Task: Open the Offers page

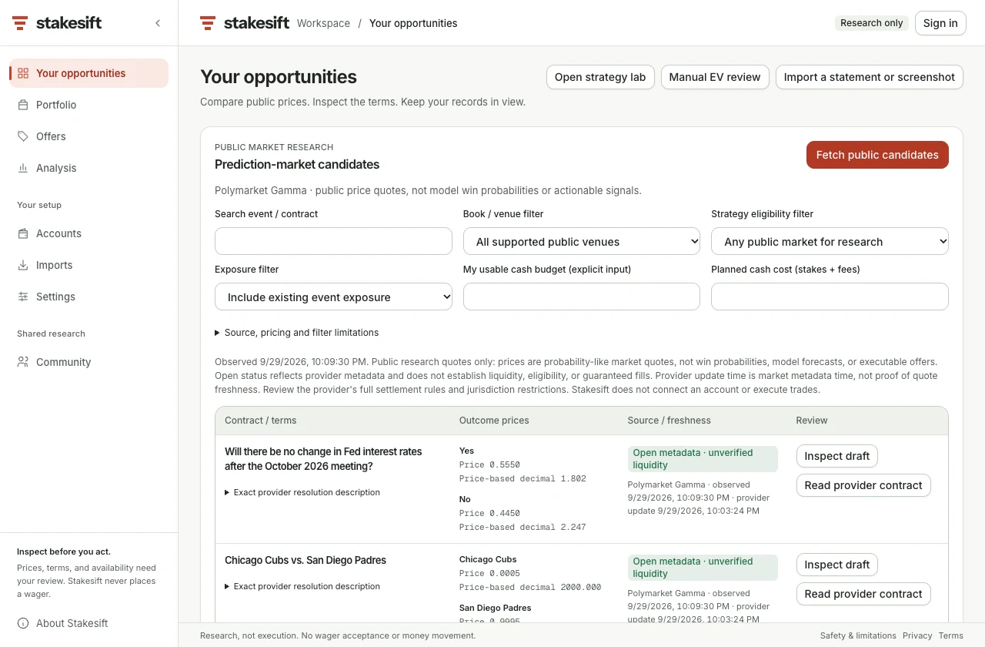Action: 88,136
